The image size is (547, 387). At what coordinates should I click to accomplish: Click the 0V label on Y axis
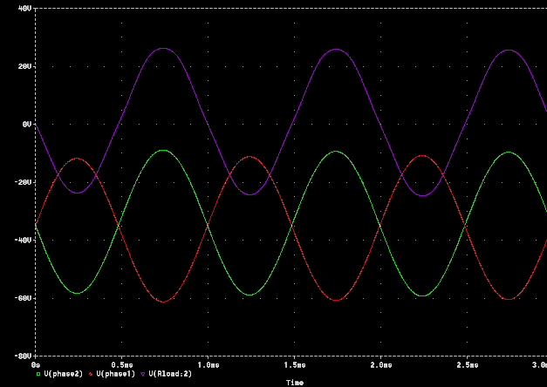26,124
